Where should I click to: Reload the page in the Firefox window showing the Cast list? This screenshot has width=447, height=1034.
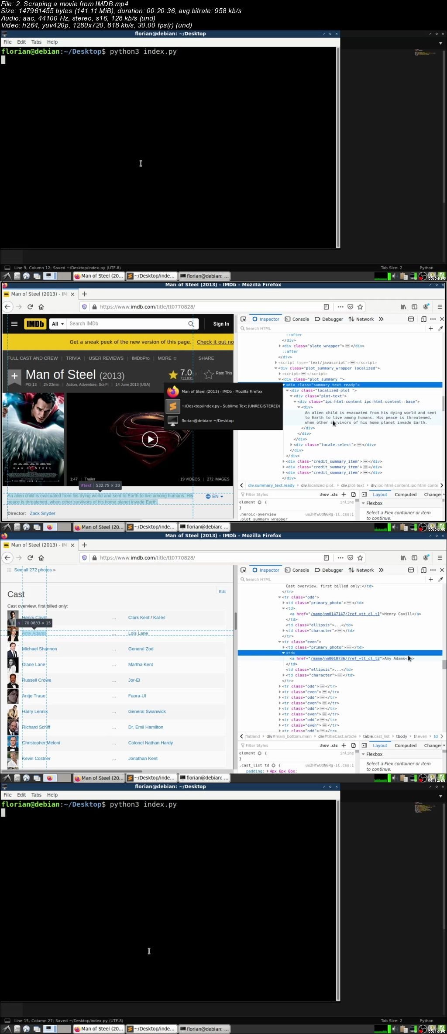coord(30,558)
